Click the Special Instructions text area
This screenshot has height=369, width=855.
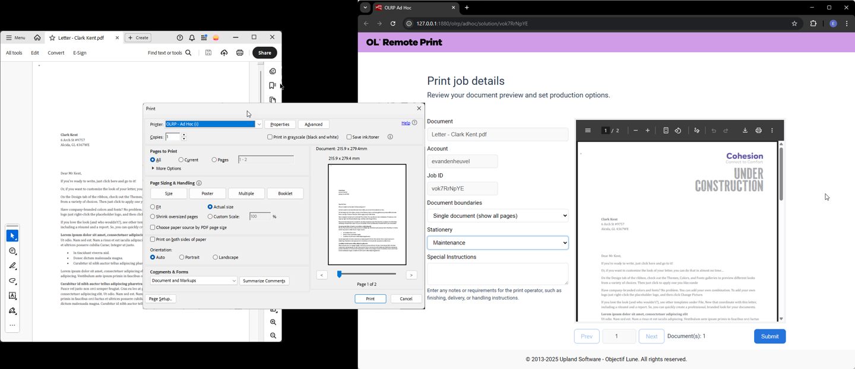[498, 273]
